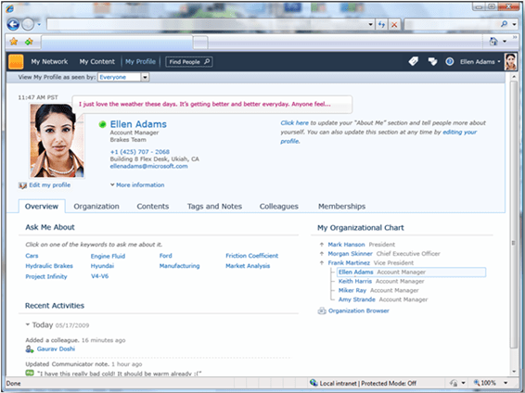Click Frank Martinez in the org chart

(x=349, y=263)
